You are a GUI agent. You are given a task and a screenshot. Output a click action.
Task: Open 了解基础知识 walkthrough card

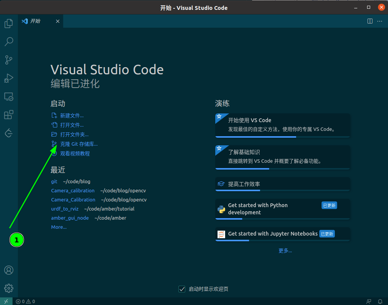click(282, 157)
